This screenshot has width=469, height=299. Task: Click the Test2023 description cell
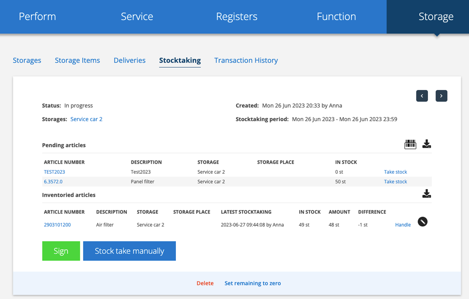point(141,172)
